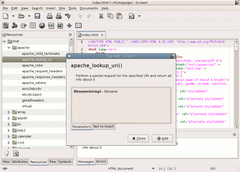Run the ABC spell check tool

(68, 16)
